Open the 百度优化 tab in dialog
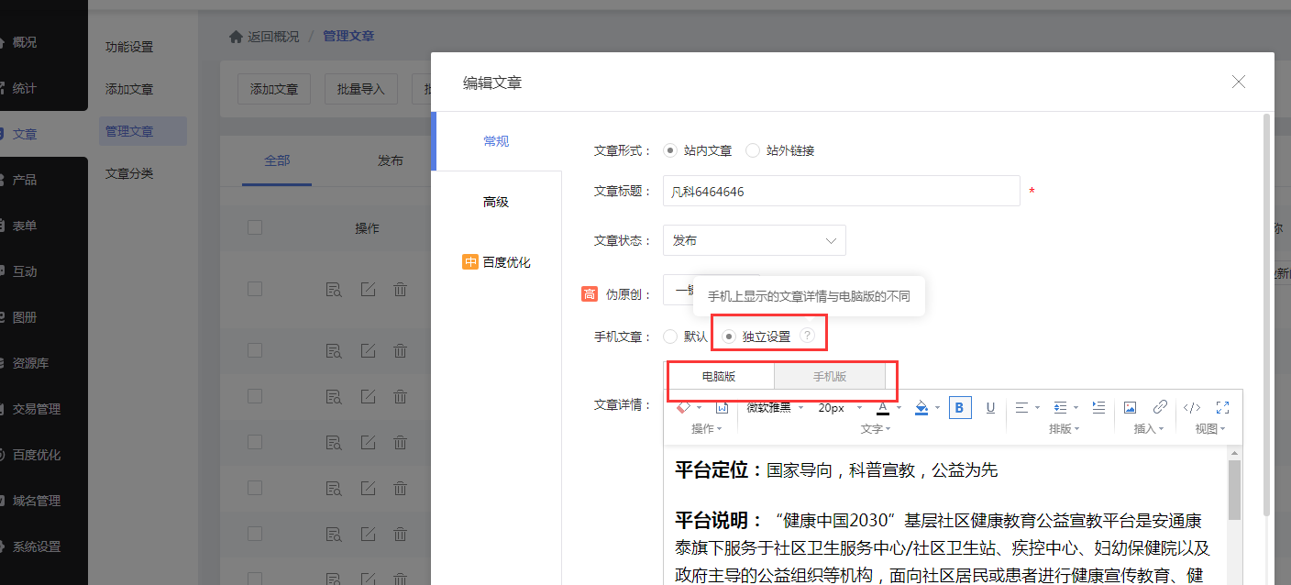This screenshot has width=1291, height=585. [x=496, y=262]
